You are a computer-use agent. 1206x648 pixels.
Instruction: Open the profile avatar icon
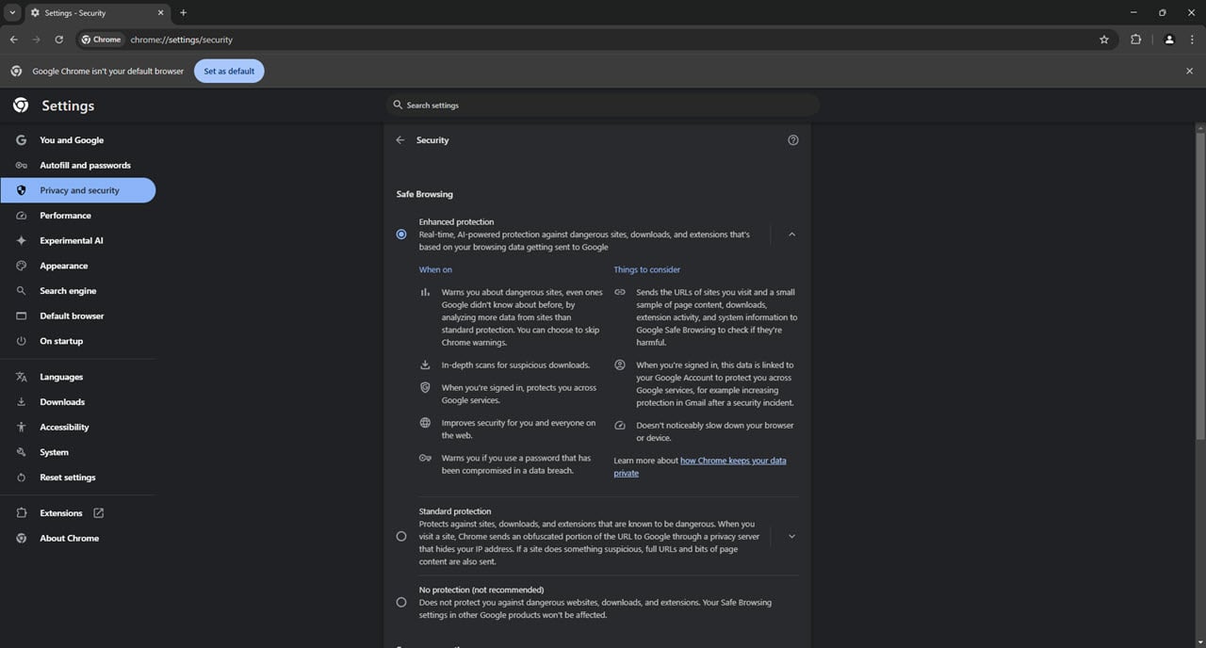[1169, 40]
